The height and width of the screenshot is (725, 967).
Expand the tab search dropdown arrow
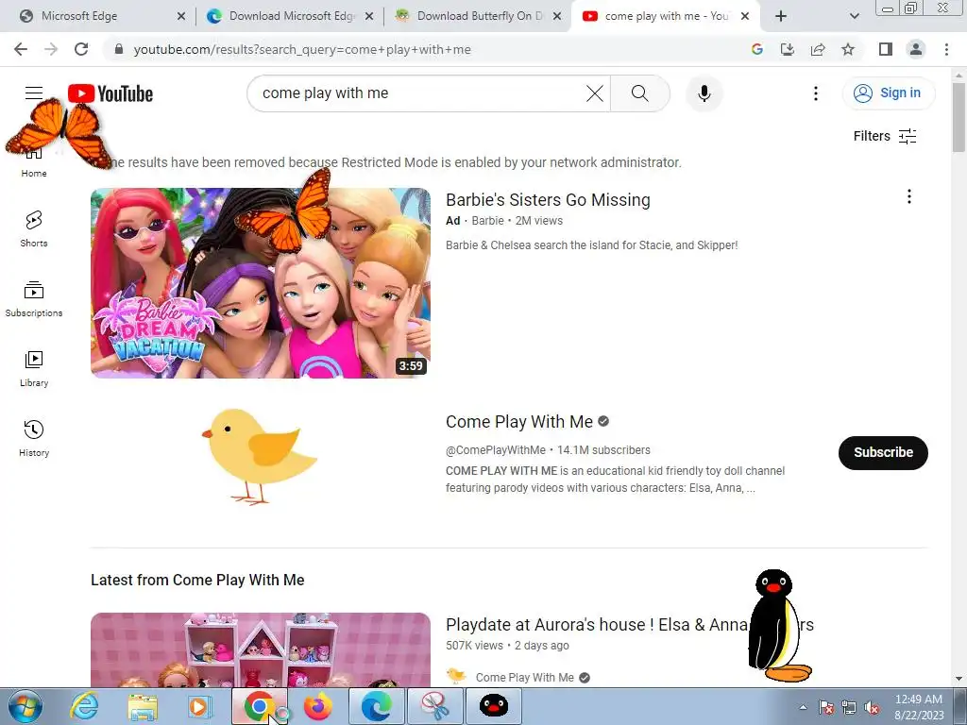pos(854,16)
